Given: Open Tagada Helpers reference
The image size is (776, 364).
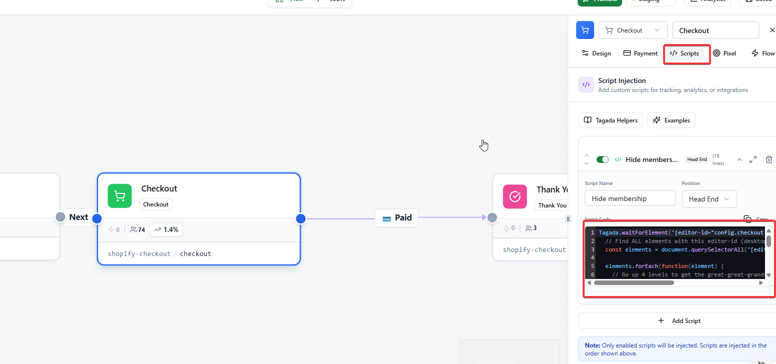Looking at the screenshot, I should point(611,120).
